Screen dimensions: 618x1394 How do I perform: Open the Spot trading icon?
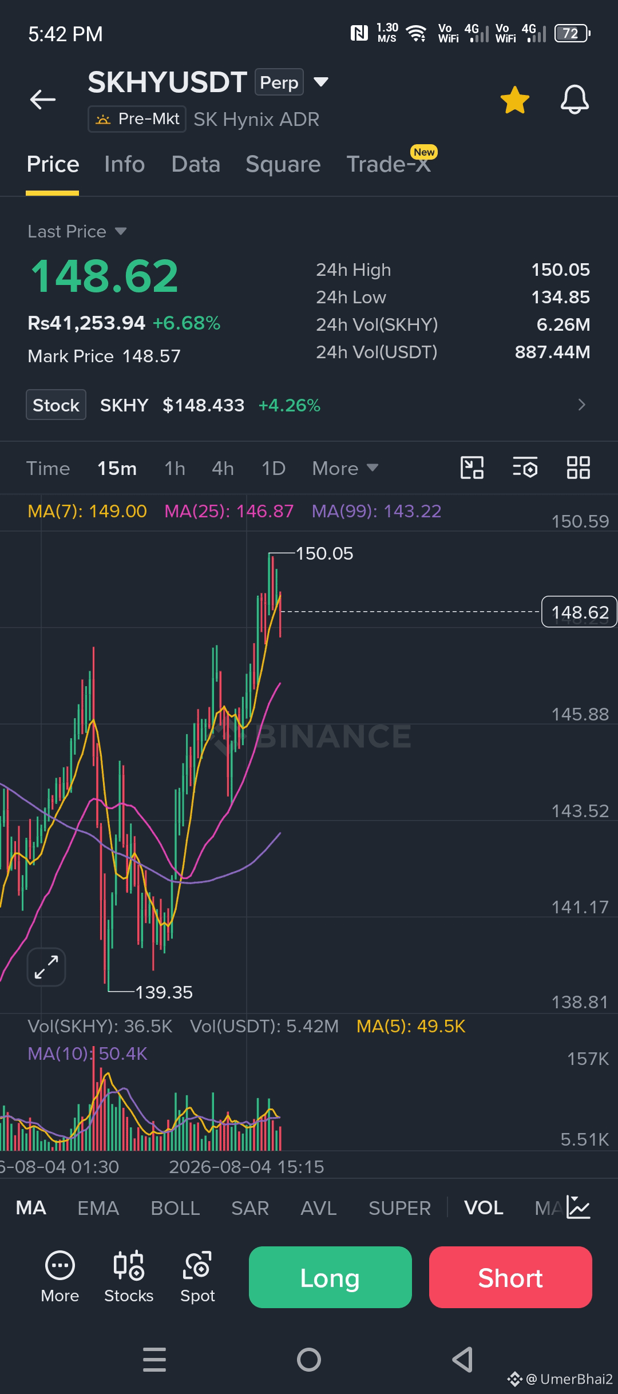197,1277
